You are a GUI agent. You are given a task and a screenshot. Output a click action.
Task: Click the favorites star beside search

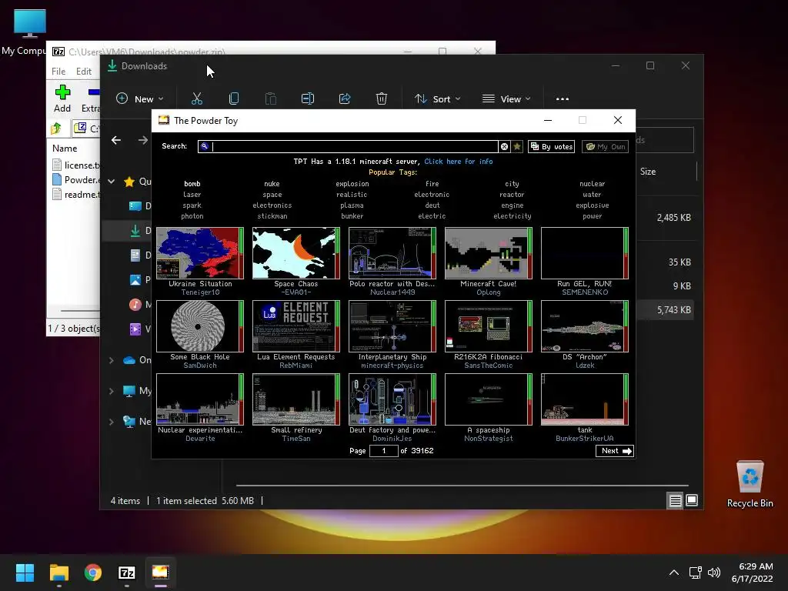pos(517,146)
